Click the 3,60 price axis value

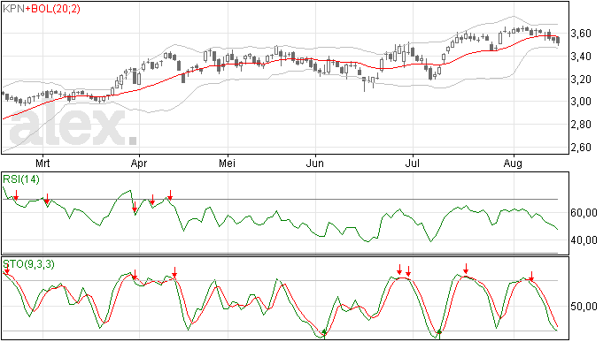click(x=581, y=34)
